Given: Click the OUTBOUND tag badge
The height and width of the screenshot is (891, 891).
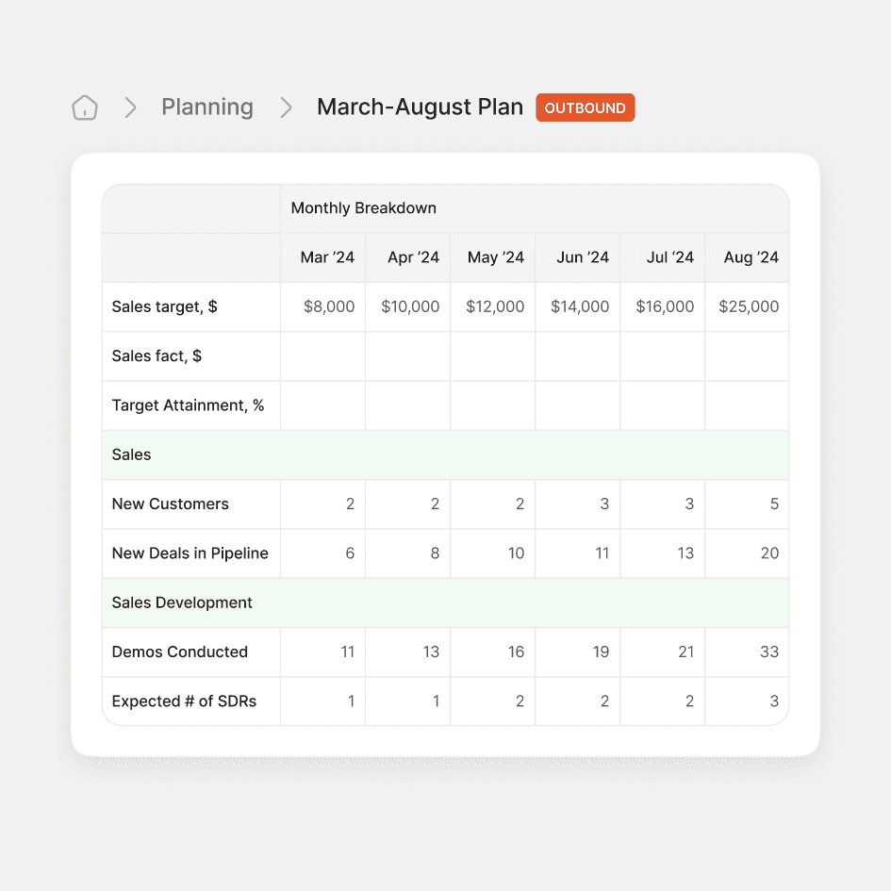Looking at the screenshot, I should point(585,107).
